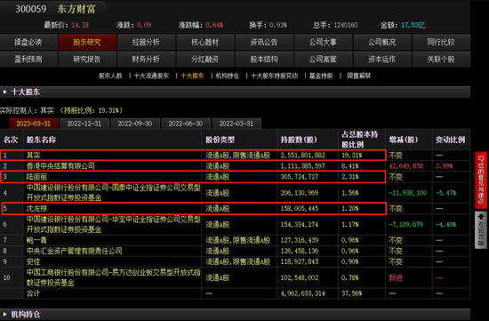Switch to the 核心题材 tab
This screenshot has width=489, height=321.
(x=205, y=42)
